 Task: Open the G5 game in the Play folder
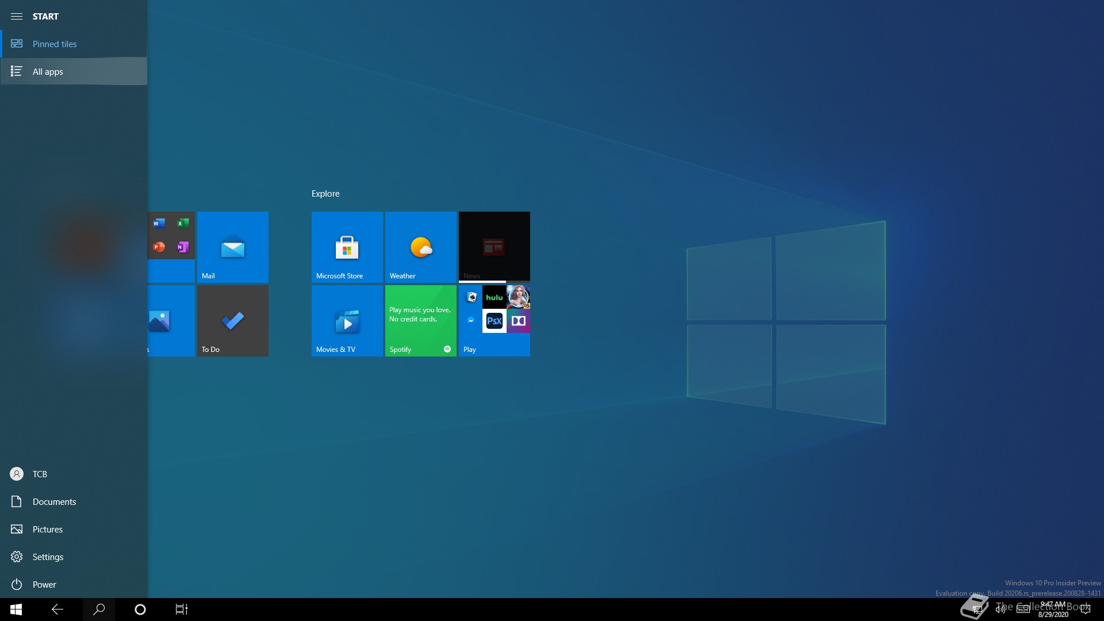pos(518,297)
